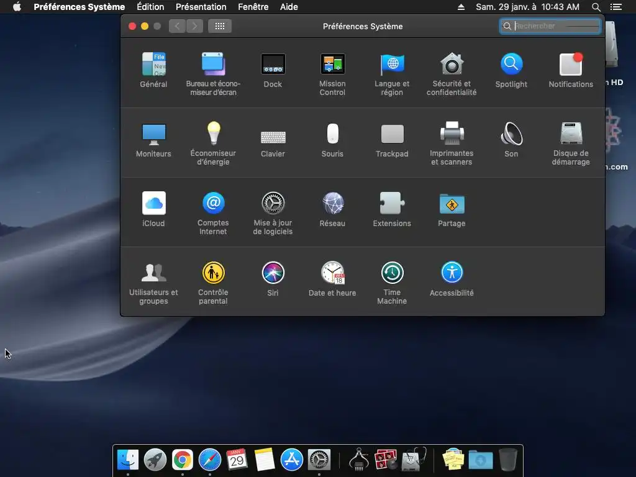This screenshot has width=636, height=477.
Task: Open the Aide menu
Action: point(289,7)
